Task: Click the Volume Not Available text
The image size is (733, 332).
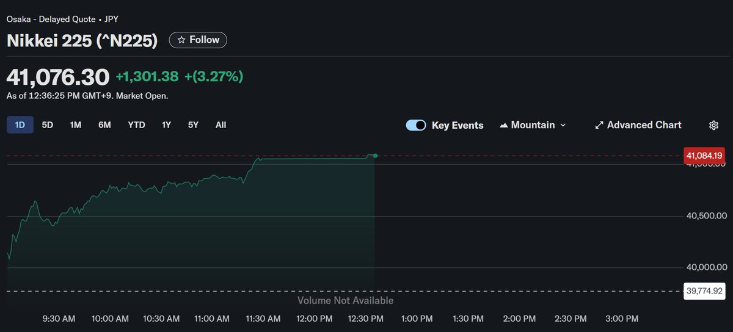Action: click(x=346, y=300)
